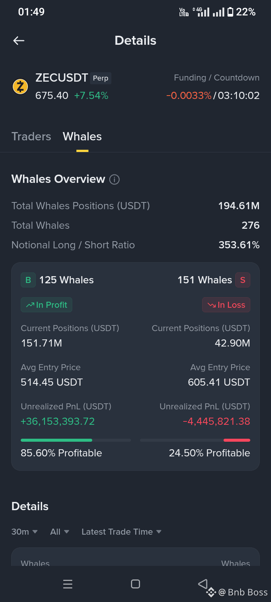Tap the red short profitable bar
The image size is (271, 602).
237,440
